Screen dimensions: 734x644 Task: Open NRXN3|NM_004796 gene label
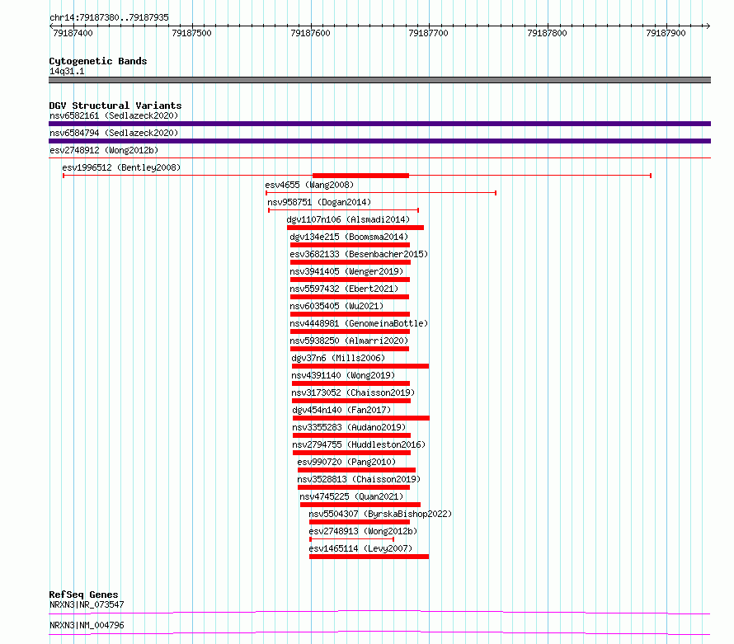click(x=87, y=625)
